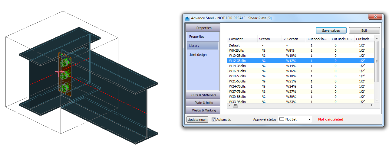Select the W18-5Bolts row

(301, 76)
